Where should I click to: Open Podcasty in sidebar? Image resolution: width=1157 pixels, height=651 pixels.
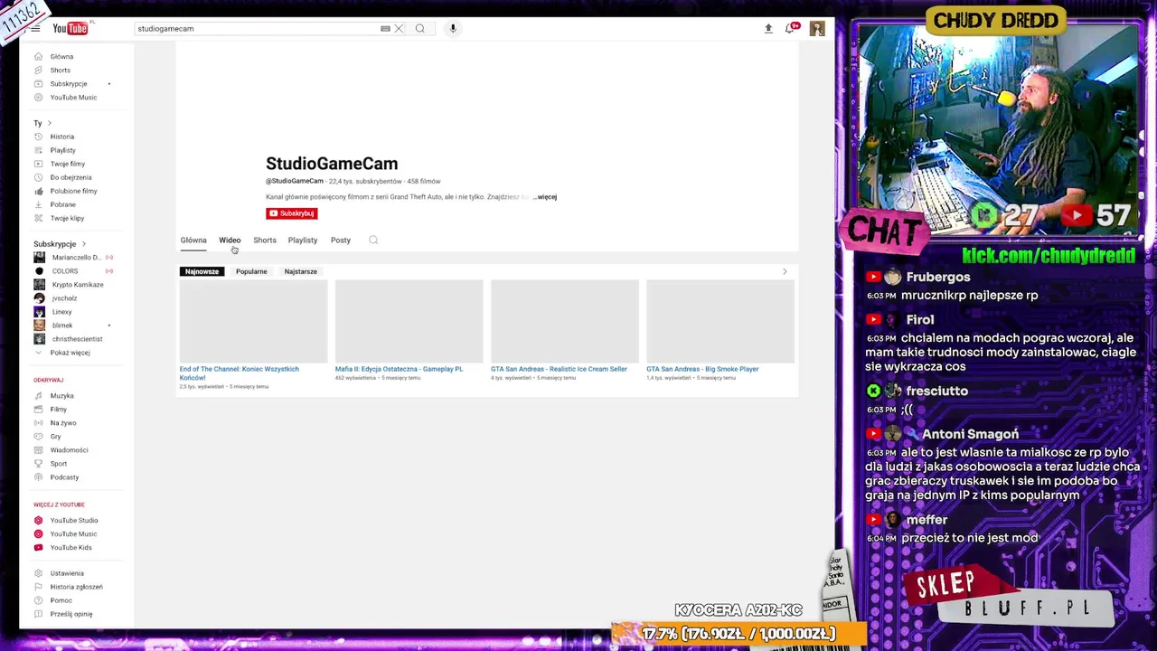(64, 477)
